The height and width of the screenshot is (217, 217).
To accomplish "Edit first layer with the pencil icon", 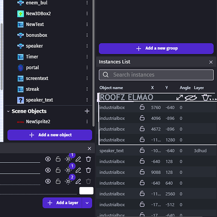I will click(78, 159).
